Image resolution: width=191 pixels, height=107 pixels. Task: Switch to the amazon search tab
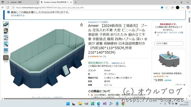tap(23, 2)
